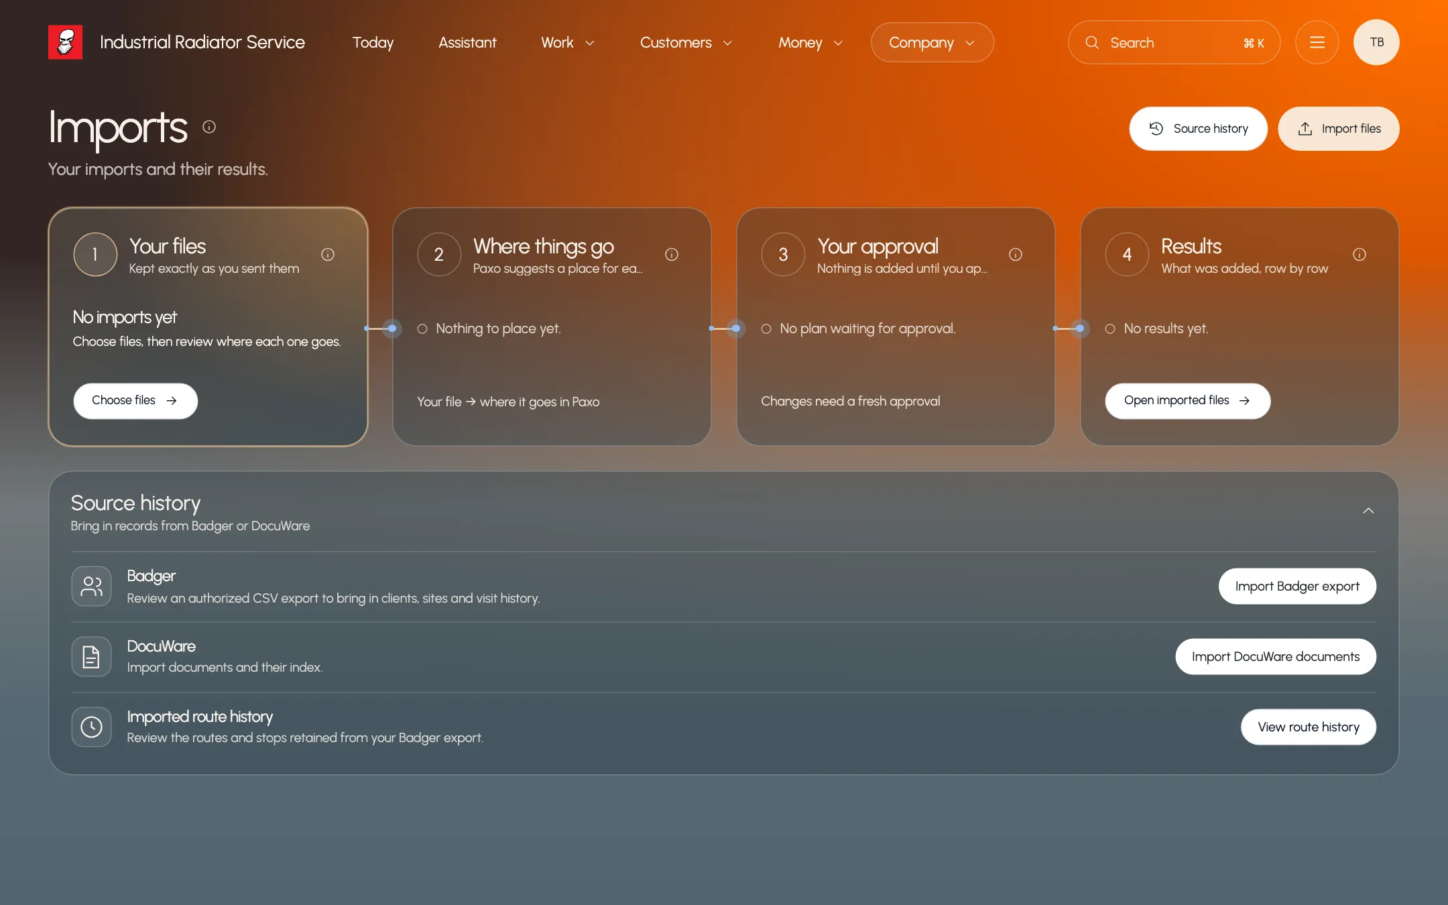Click the ⌘ K shortcut hint

tap(1254, 43)
